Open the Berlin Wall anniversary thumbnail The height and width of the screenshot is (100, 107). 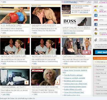point(66,9)
